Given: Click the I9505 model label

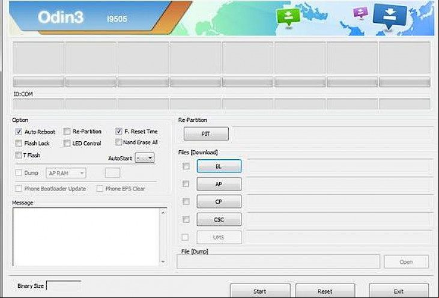Looking at the screenshot, I should [x=117, y=19].
